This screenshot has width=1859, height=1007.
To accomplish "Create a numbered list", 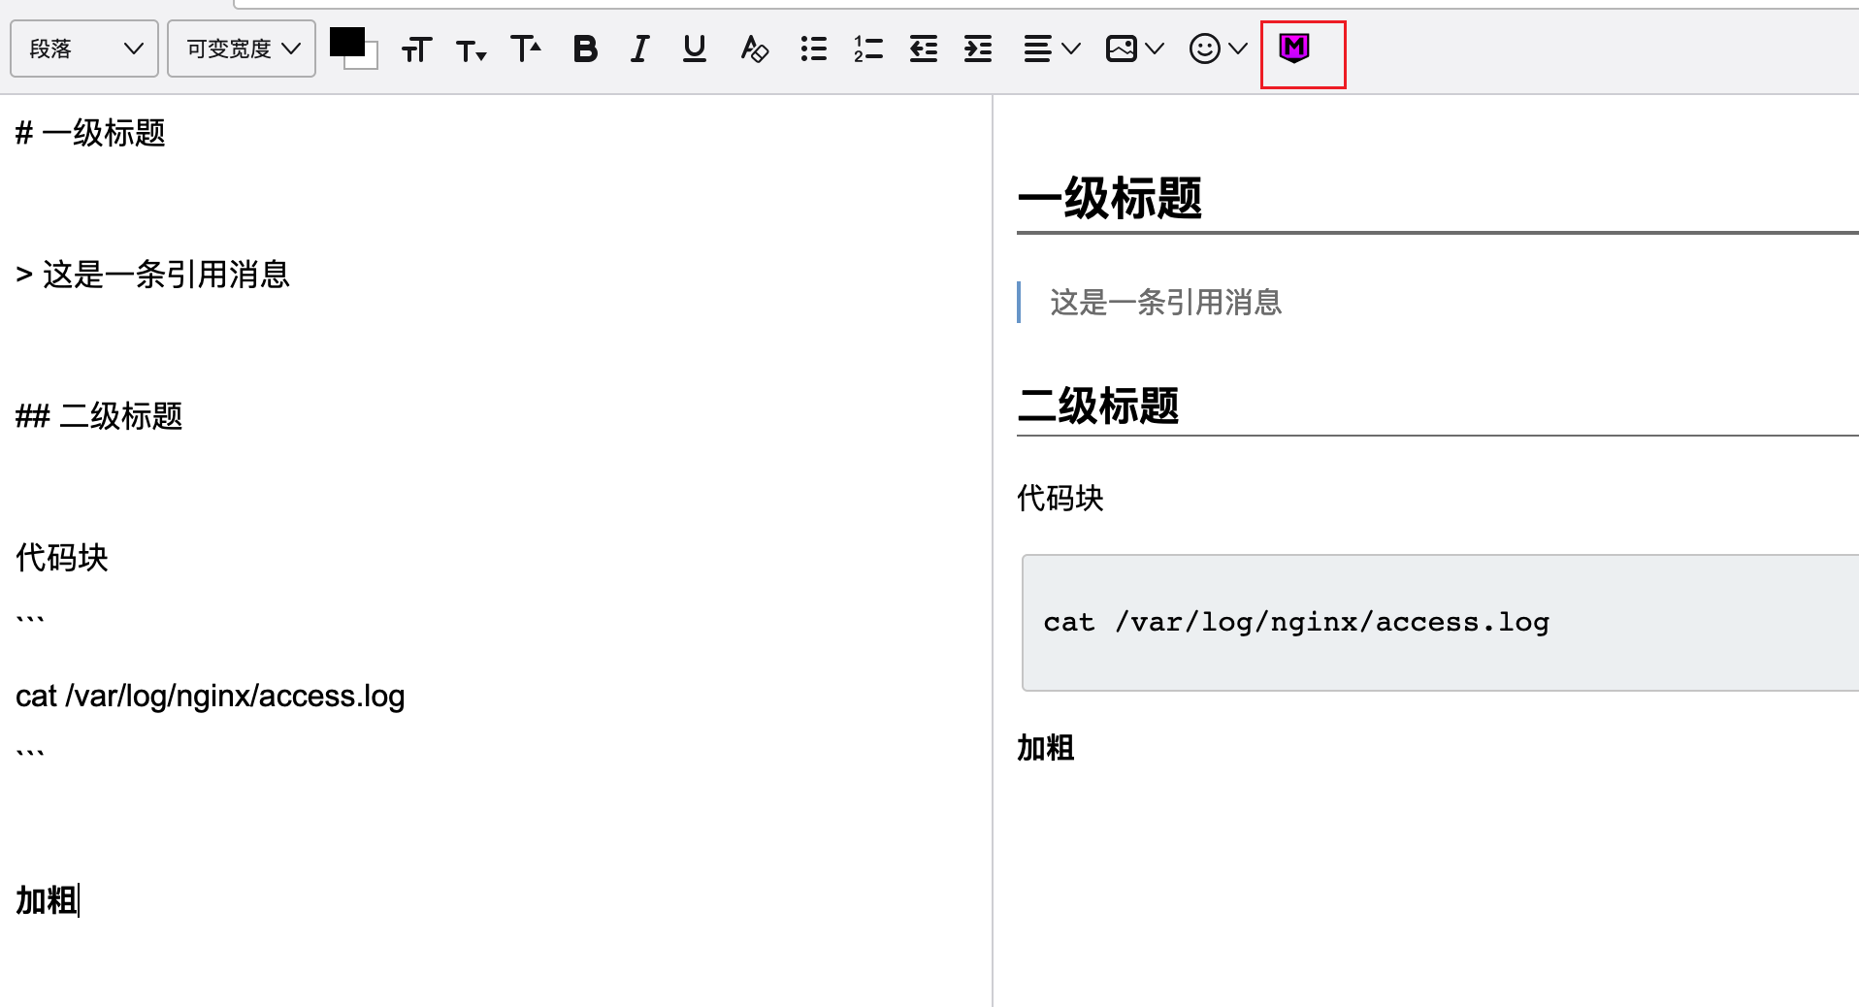I will tap(867, 49).
